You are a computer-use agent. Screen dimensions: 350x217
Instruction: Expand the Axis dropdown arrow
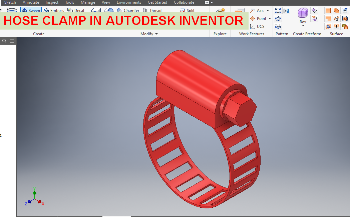tap(268, 11)
